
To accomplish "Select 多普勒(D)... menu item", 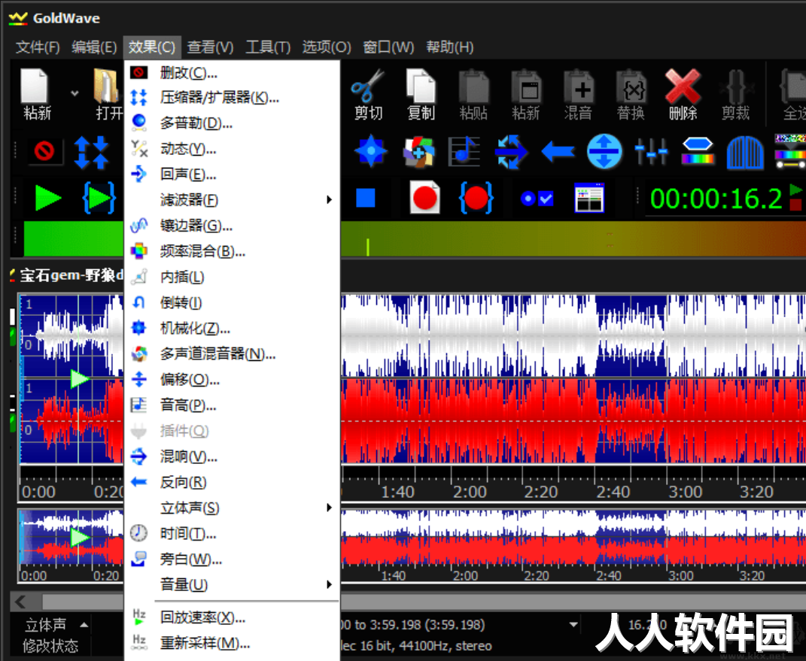I will 232,123.
